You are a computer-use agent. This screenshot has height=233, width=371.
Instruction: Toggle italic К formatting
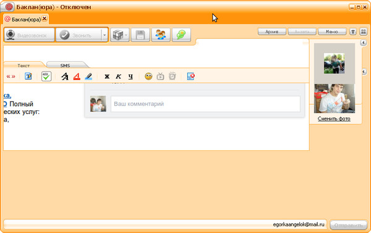tap(119, 76)
